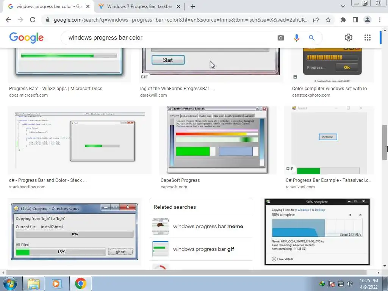
Task: Open the Start button GIF thumbnail
Action: (x=211, y=65)
